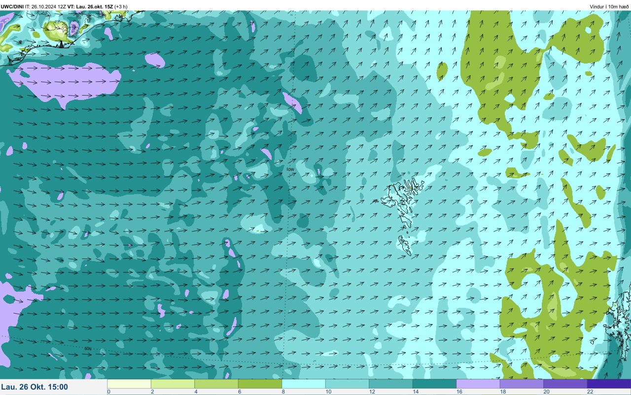Click the light lavender 16–18 legend swatch
Viewport: 631px width, 395px height.
(x=478, y=384)
